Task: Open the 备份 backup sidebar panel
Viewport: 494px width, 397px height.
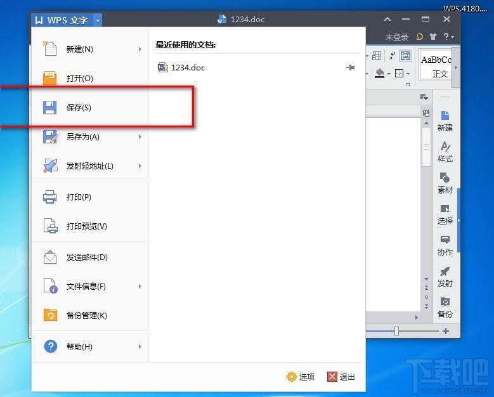Action: coord(445,308)
